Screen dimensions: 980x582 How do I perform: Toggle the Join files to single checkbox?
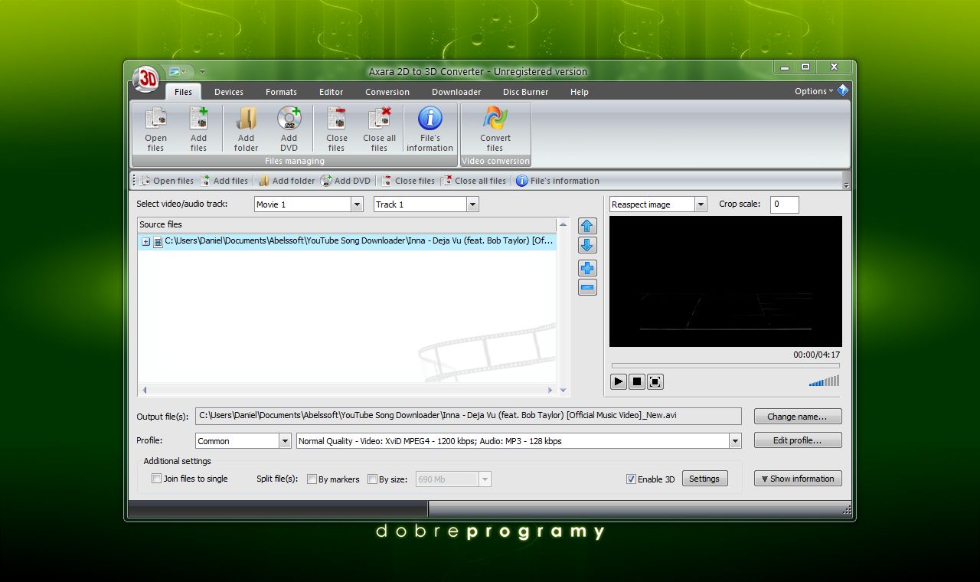[157, 479]
